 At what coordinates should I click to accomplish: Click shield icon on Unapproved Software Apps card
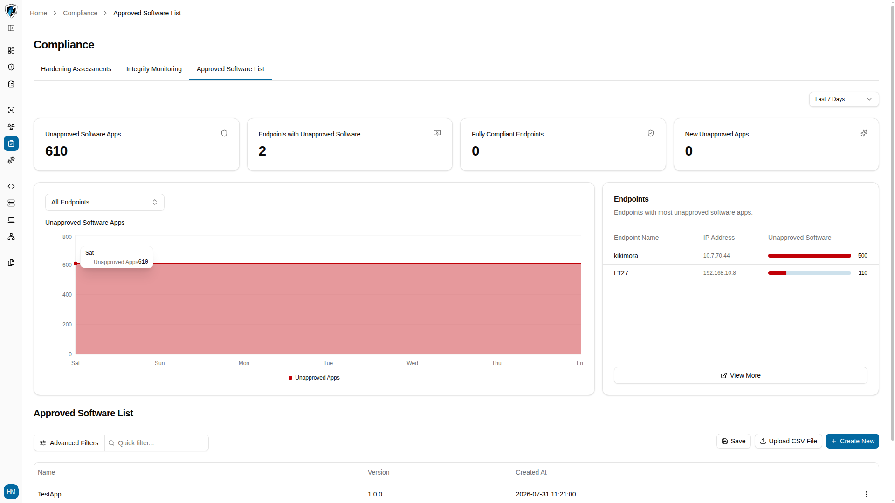(x=224, y=133)
